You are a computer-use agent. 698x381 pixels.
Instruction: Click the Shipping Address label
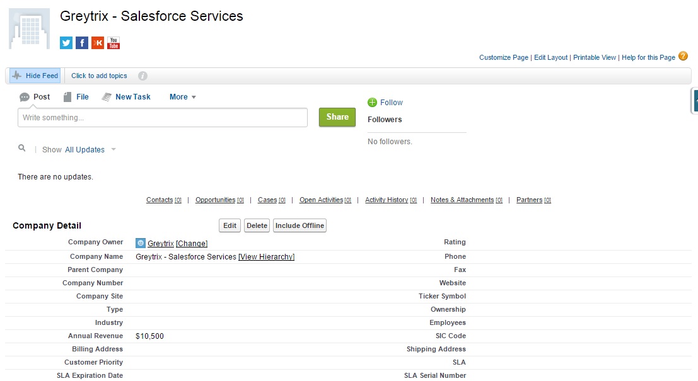coord(436,349)
